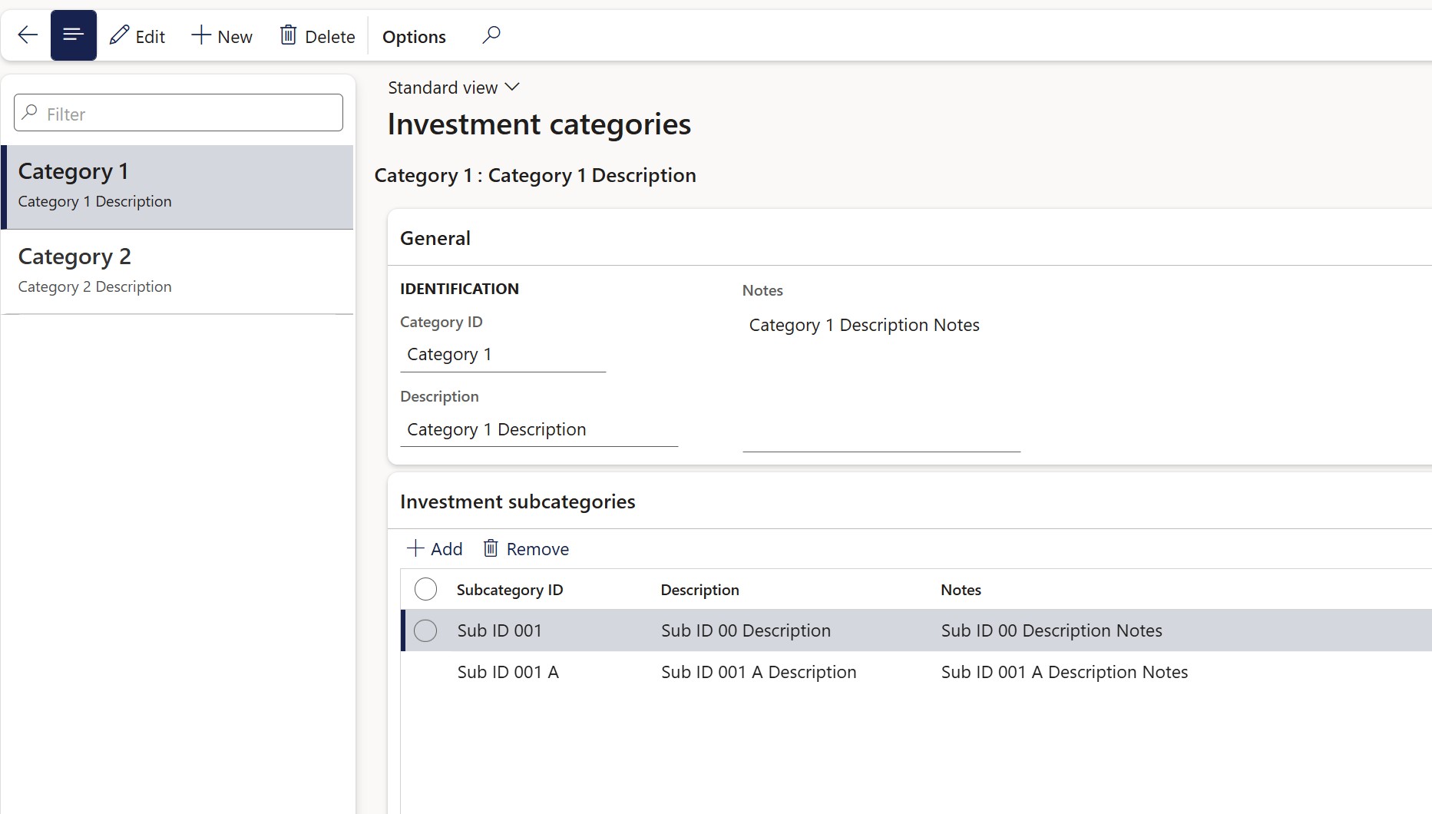Click the search magnifier icon
Screen dimensions: 1432x814
click(491, 35)
